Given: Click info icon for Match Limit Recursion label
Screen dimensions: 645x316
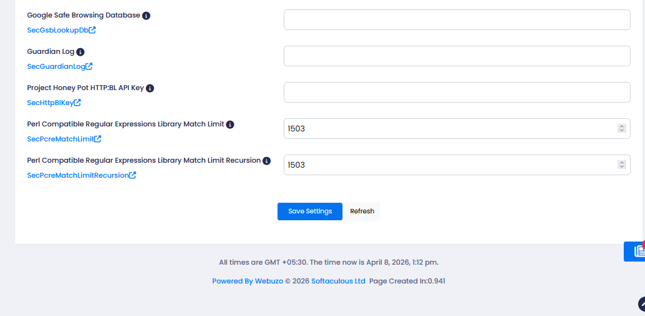Looking at the screenshot, I should point(267,161).
